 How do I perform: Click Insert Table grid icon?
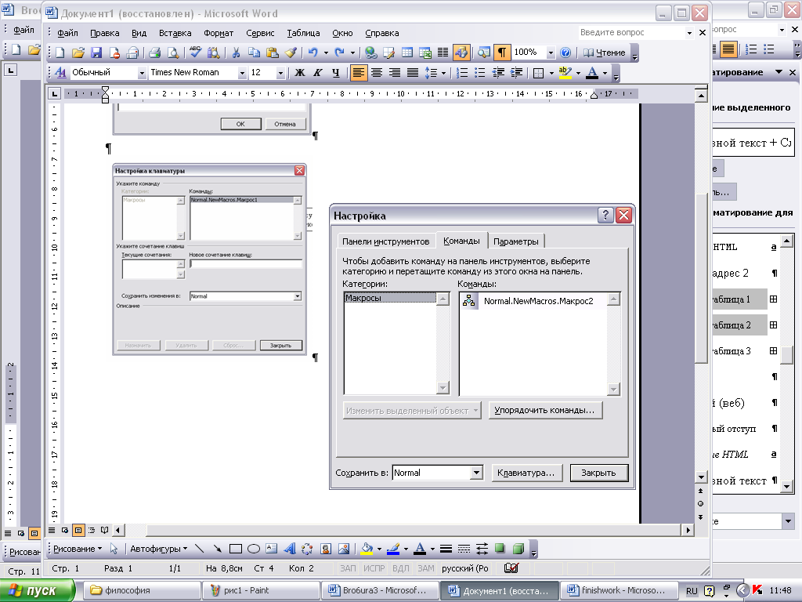point(407,53)
